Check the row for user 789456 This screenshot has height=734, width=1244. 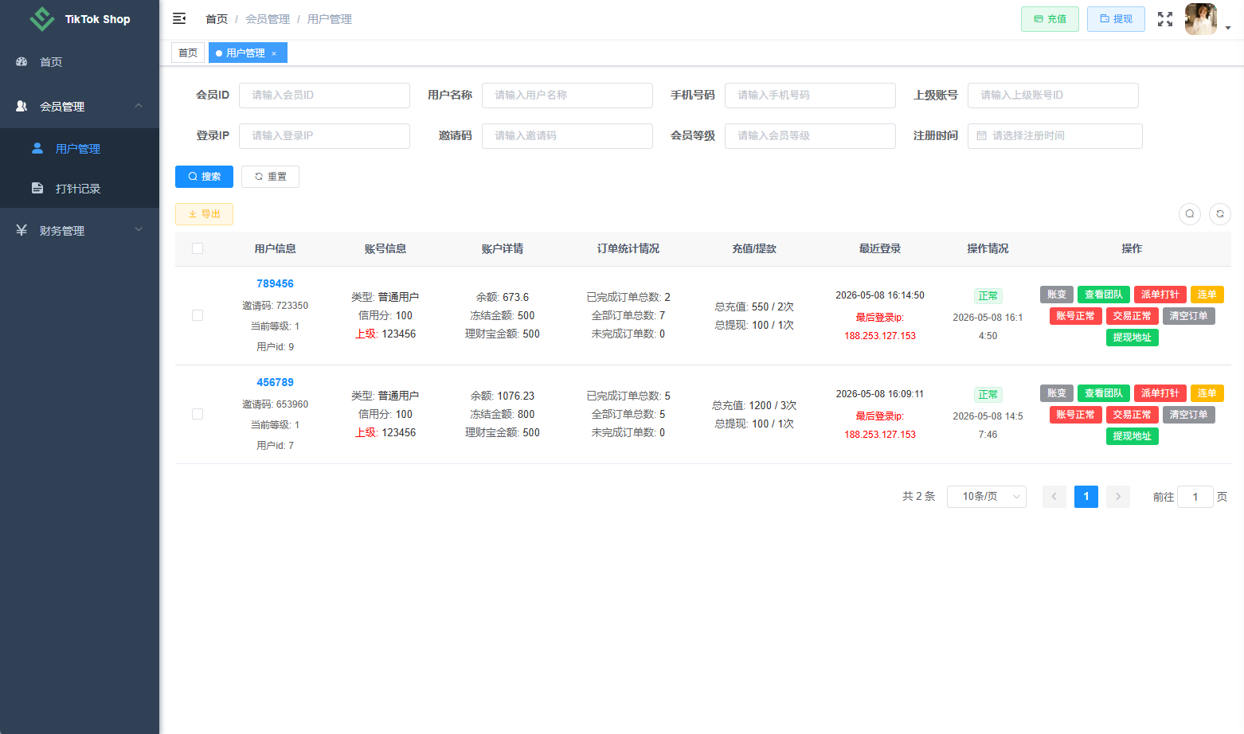point(198,315)
